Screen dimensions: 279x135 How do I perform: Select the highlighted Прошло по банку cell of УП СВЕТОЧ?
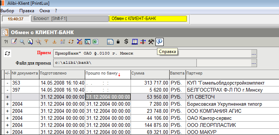(x=108, y=97)
